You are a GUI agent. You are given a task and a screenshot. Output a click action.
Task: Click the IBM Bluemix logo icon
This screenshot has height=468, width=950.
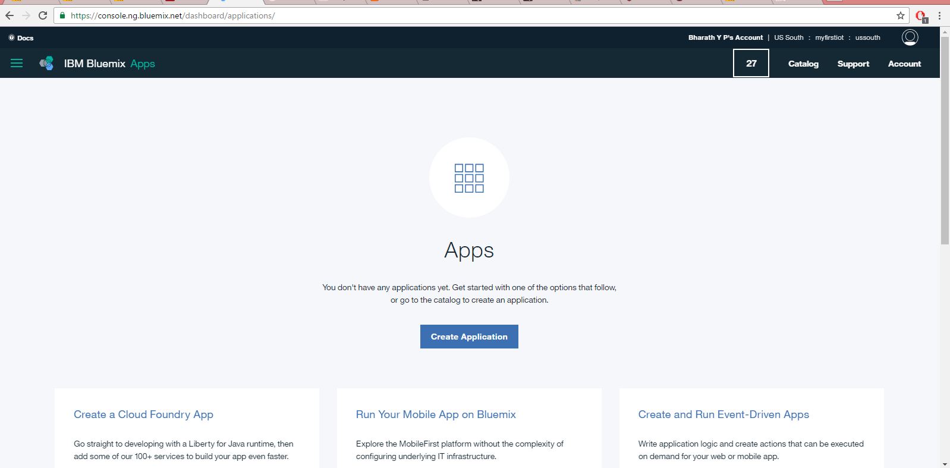coord(46,63)
